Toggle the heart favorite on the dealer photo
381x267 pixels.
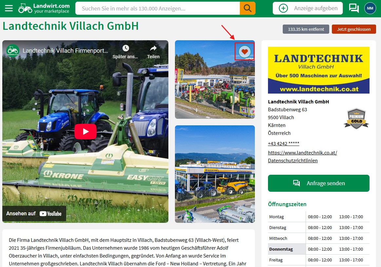244,51
